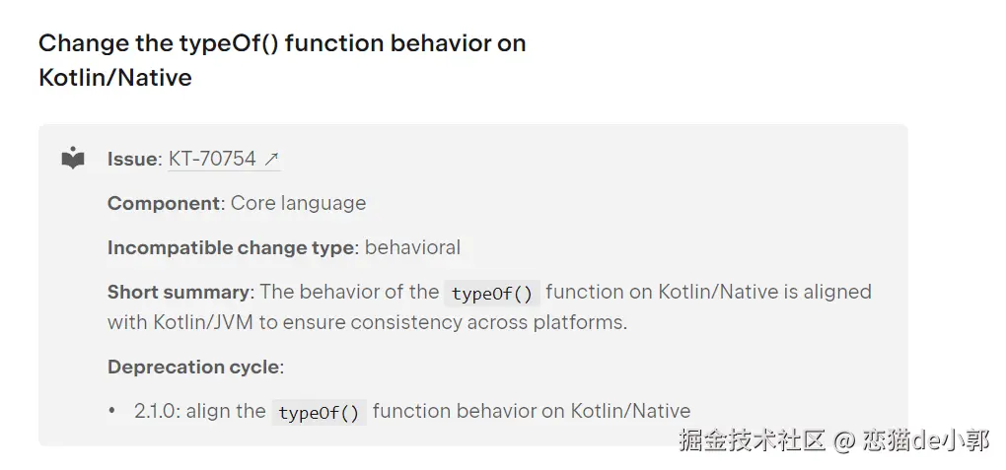Click the "Incompatible change type" label
This screenshot has height=470, width=1006.
click(x=230, y=247)
